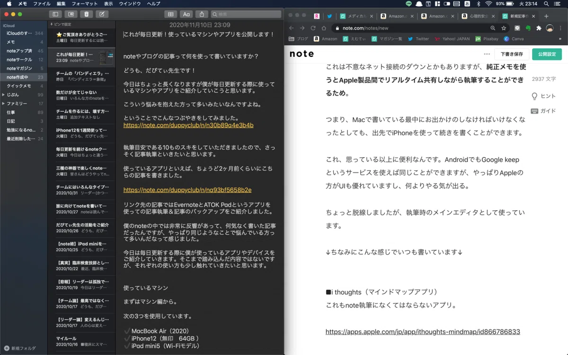The height and width of the screenshot is (355, 568).
Task: Open the 編集 menu
Action: 61,3
